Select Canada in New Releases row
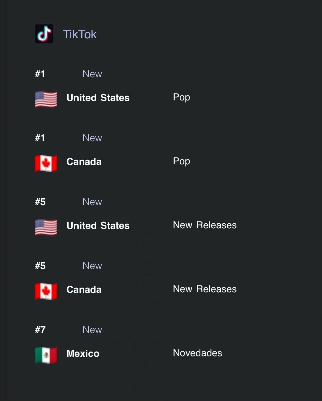The height and width of the screenshot is (401, 322). [84, 289]
